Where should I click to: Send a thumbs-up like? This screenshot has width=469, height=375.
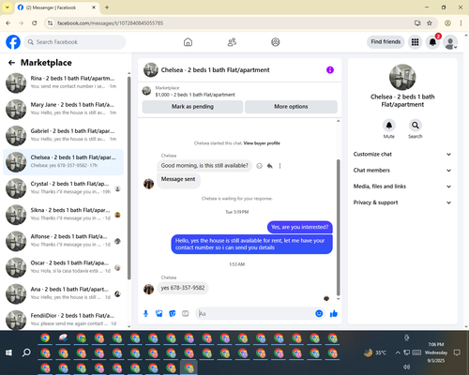(x=334, y=313)
